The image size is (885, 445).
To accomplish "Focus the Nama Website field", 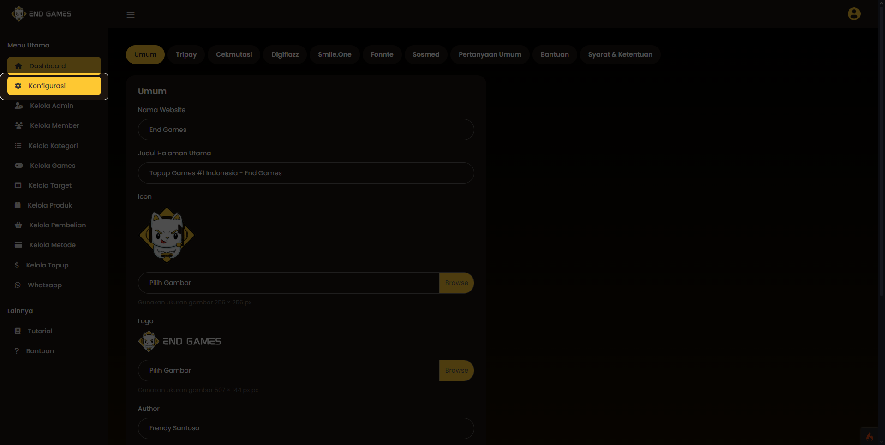I will pyautogui.click(x=306, y=130).
